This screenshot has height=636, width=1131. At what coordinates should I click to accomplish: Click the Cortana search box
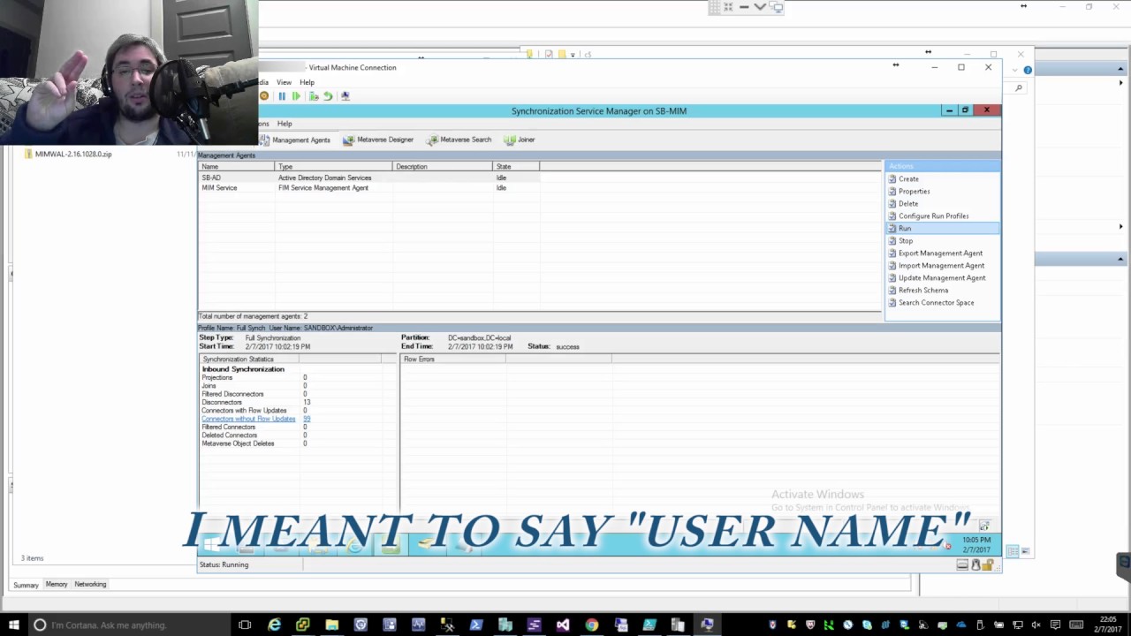[128, 625]
